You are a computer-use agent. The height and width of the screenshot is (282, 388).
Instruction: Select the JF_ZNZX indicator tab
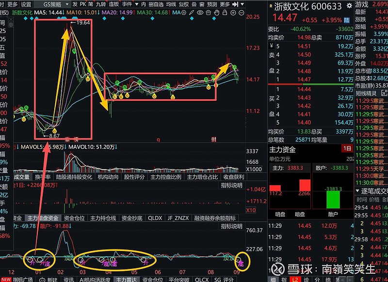[178, 218]
